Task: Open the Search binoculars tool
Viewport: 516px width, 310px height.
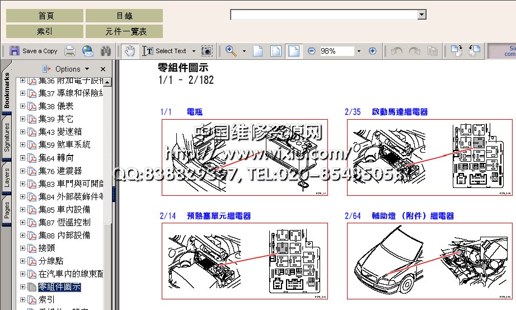Action: click(105, 51)
